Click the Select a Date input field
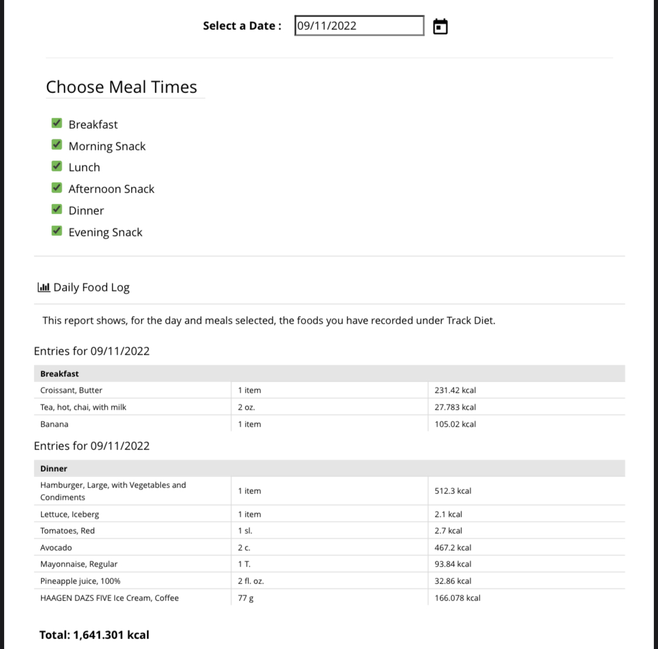Viewport: 658px width, 649px height. coord(359,26)
